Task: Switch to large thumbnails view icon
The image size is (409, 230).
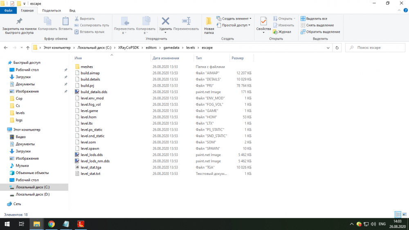Action: [405, 214]
